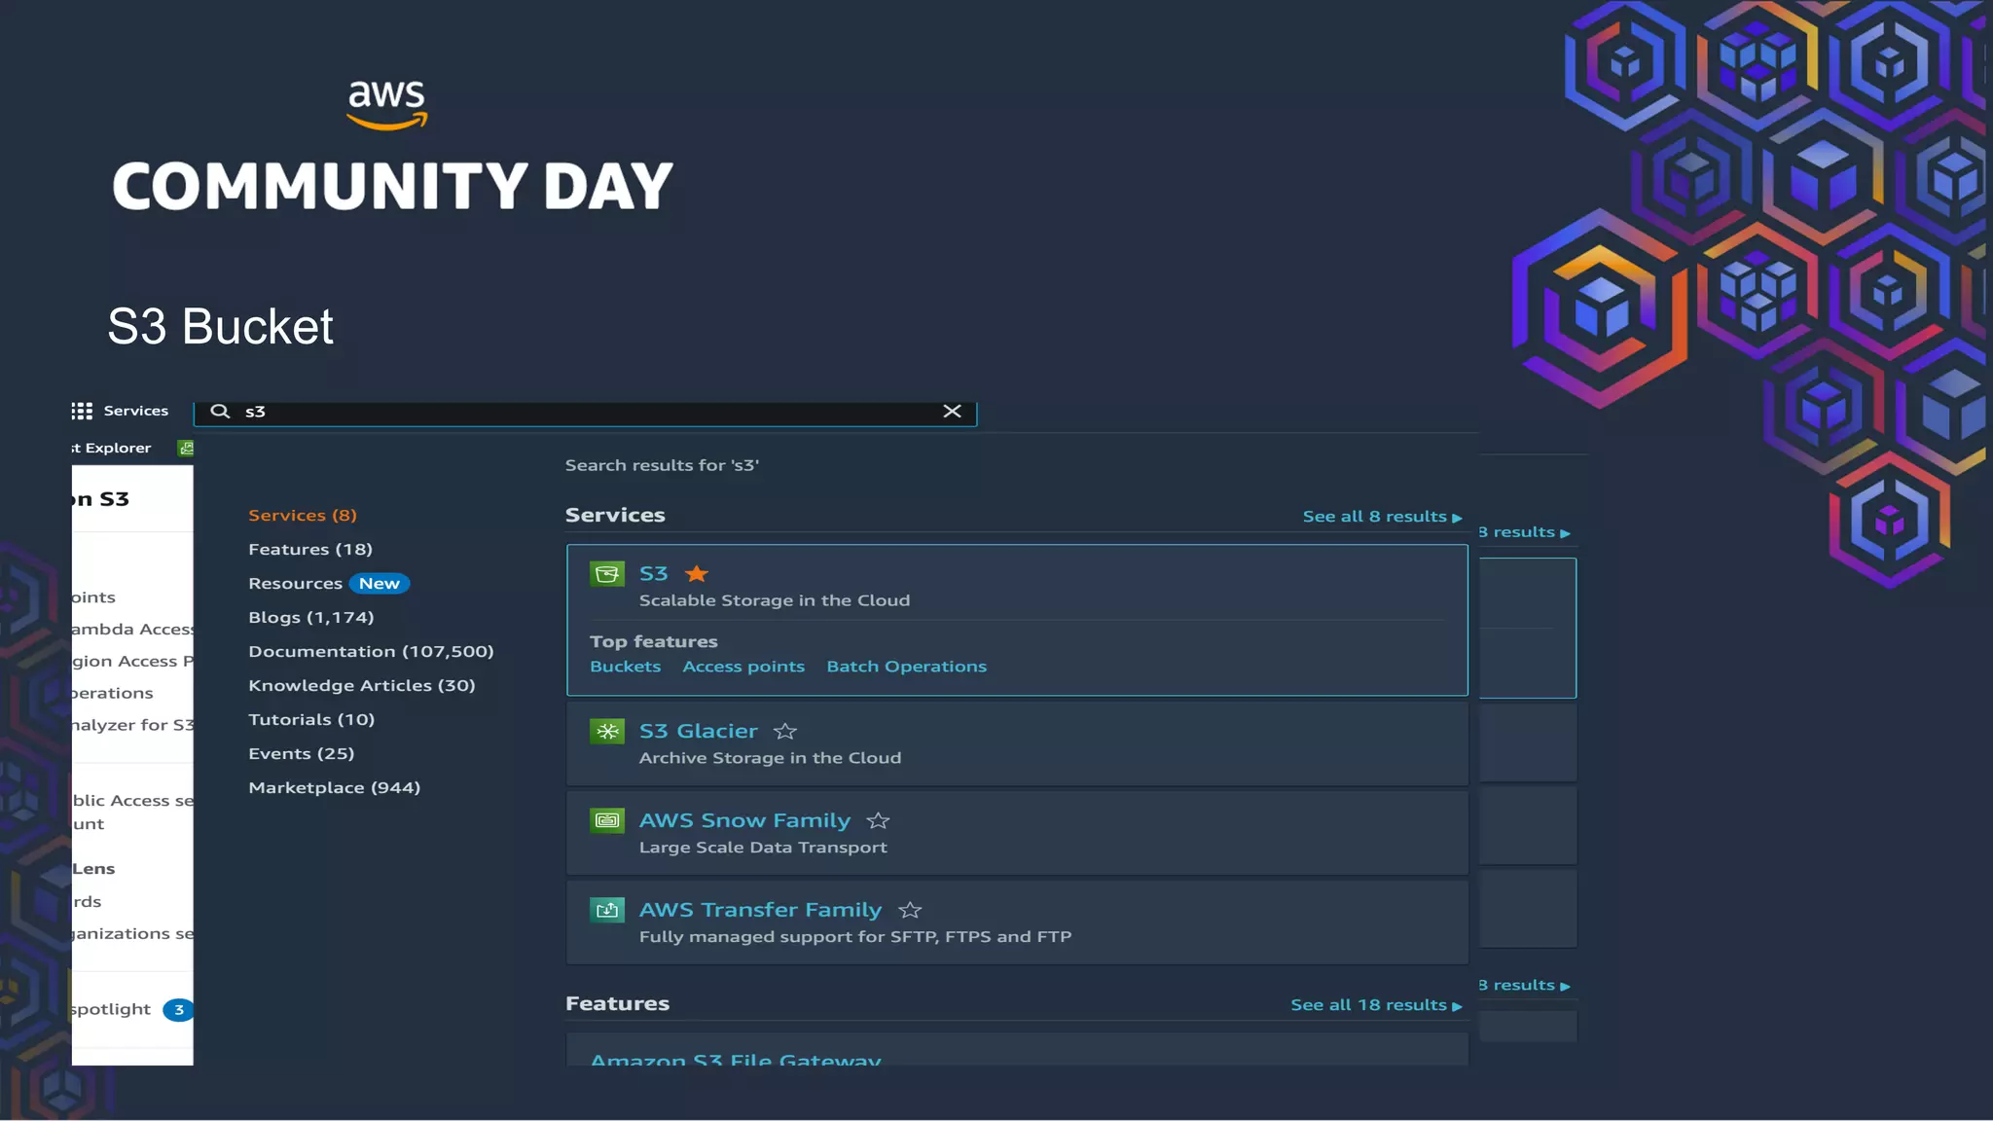
Task: Select the Tutorials (10) filter
Action: click(x=311, y=720)
